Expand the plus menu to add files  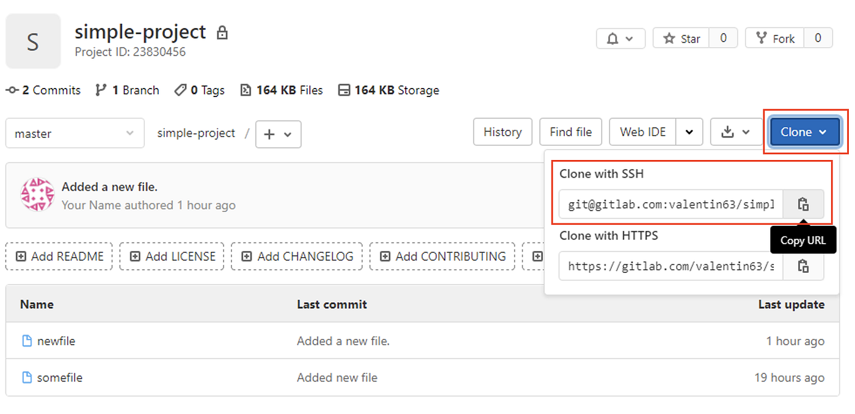(x=278, y=134)
